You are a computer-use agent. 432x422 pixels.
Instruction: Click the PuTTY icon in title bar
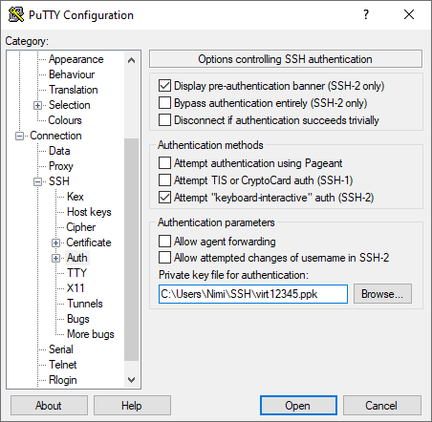pyautogui.click(x=16, y=14)
